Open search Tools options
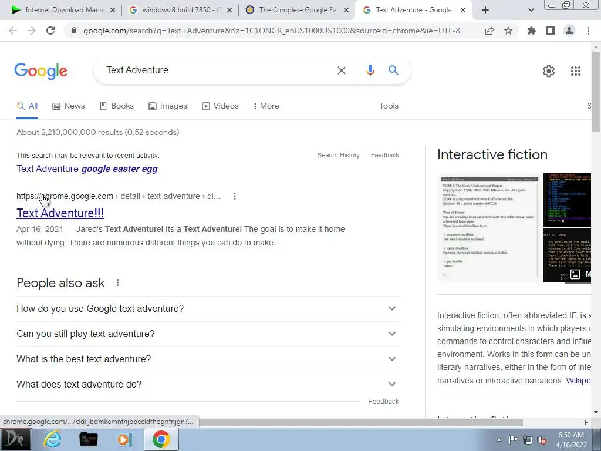 pos(389,106)
